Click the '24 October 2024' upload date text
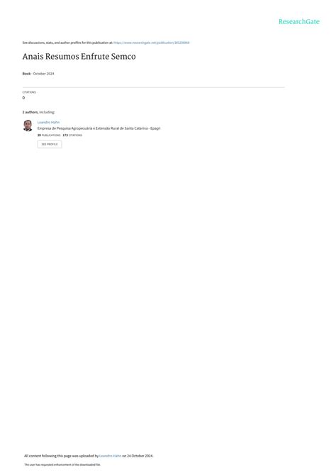The height and width of the screenshot is (475, 336). click(140, 456)
